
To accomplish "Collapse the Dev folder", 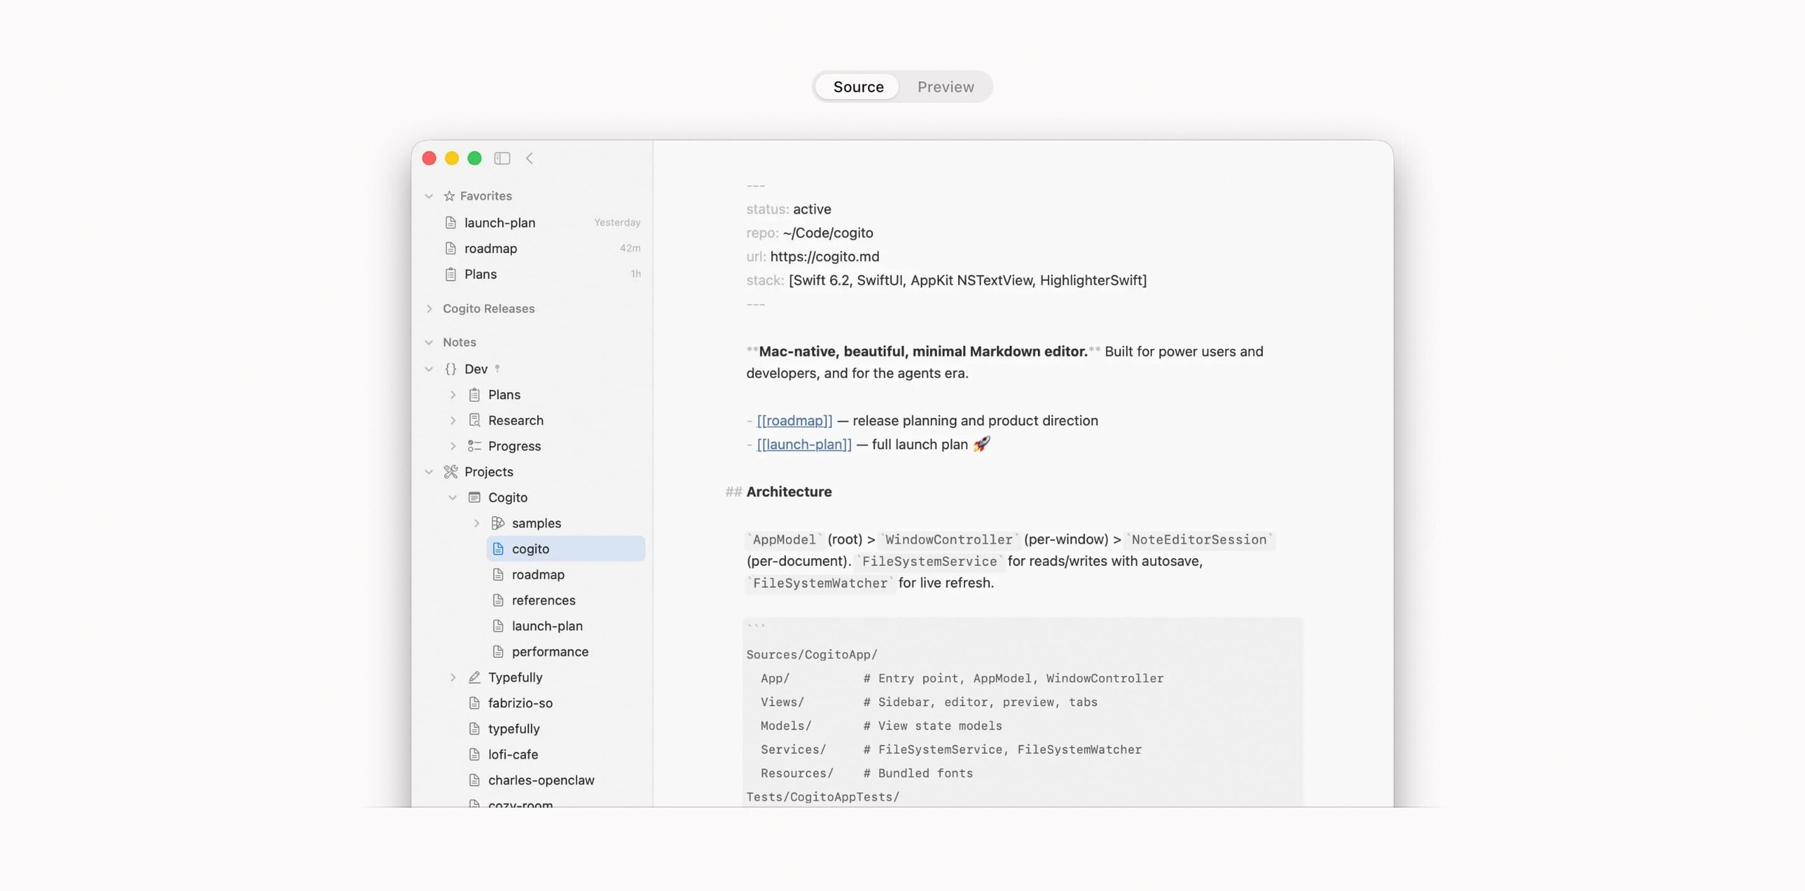I will [429, 369].
